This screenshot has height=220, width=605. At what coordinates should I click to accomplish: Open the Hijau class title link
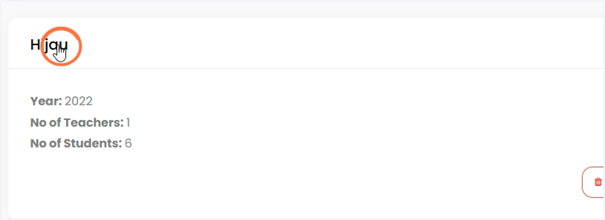point(49,45)
